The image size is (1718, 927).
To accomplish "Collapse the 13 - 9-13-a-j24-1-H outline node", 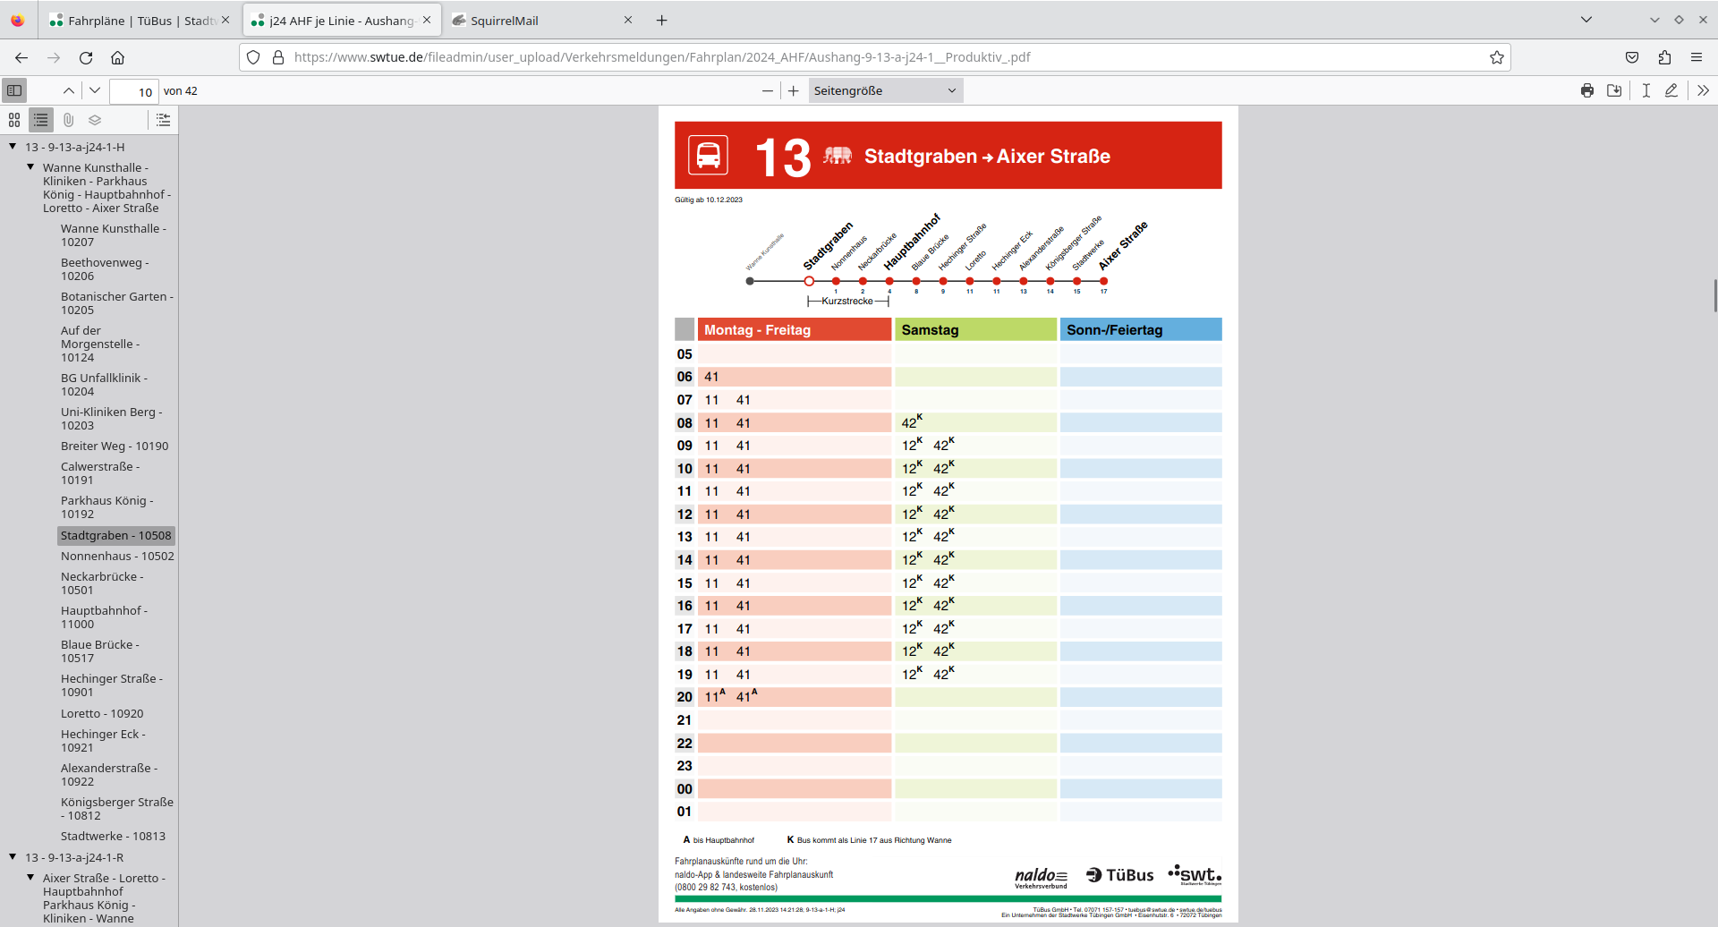I will (x=13, y=147).
